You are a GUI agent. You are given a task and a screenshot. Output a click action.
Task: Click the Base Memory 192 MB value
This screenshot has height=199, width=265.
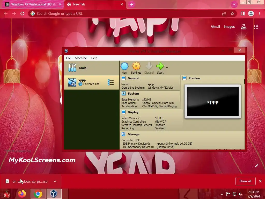tap(146, 99)
